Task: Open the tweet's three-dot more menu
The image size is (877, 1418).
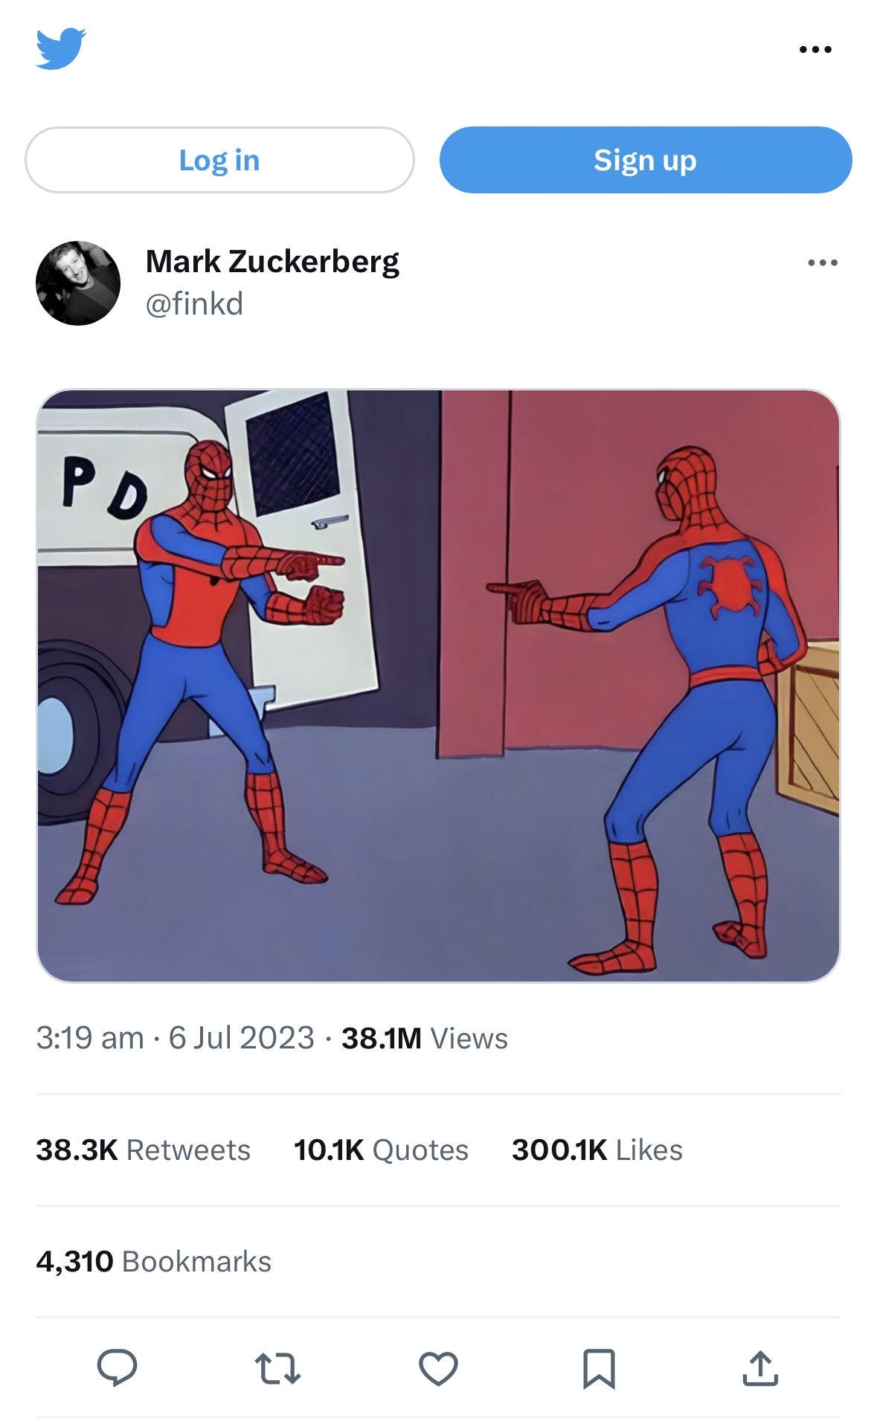Action: (822, 262)
